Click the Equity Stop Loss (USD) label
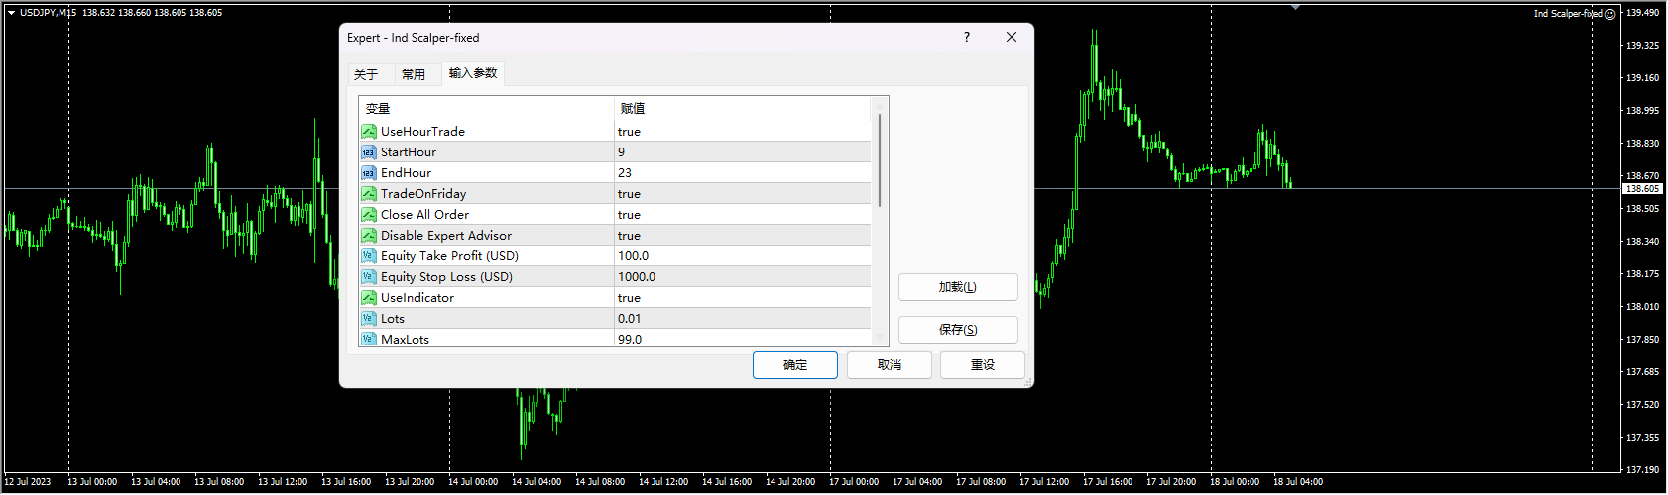The height and width of the screenshot is (495, 1668). pos(446,276)
